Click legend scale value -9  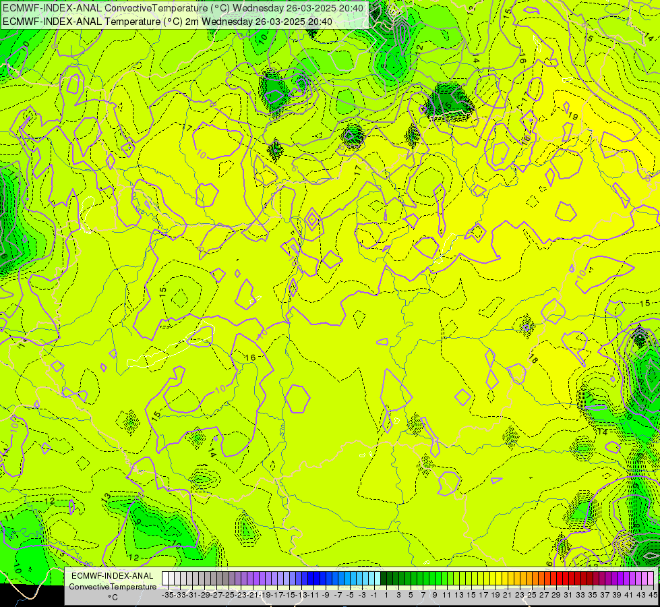tap(325, 595)
